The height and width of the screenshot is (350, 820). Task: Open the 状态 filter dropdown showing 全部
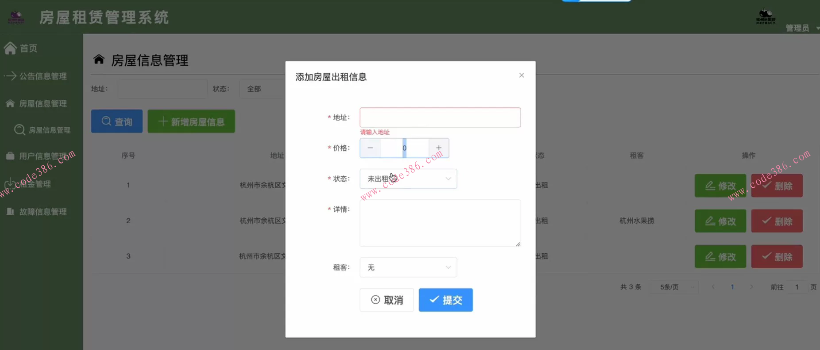(x=263, y=89)
